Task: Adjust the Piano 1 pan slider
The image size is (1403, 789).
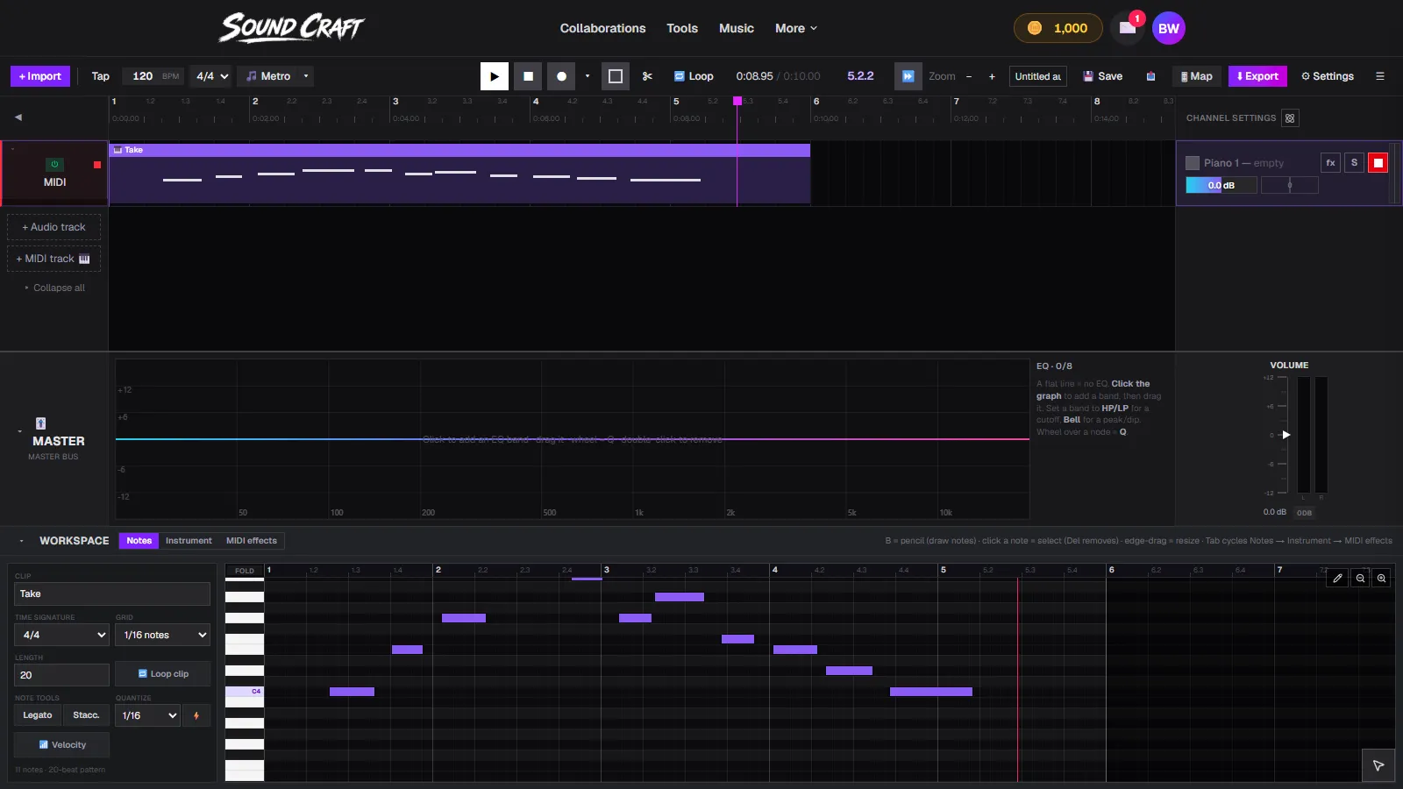Action: click(x=1289, y=185)
